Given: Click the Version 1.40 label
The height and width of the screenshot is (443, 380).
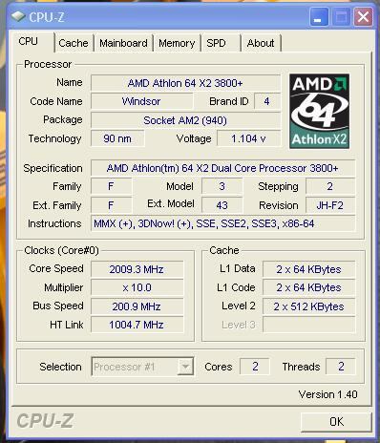Looking at the screenshot, I should (327, 394).
